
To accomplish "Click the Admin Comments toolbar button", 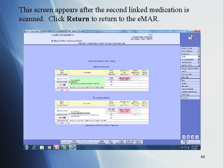I will tap(74, 142).
